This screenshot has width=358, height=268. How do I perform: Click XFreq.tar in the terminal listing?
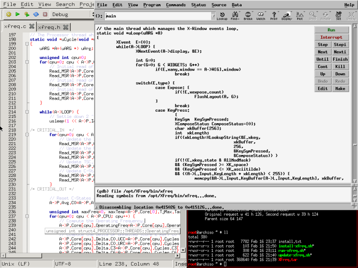click(288, 260)
